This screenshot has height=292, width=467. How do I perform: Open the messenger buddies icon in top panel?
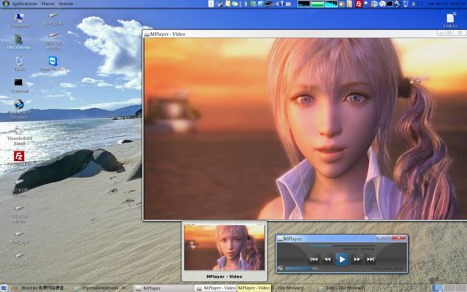[253, 4]
